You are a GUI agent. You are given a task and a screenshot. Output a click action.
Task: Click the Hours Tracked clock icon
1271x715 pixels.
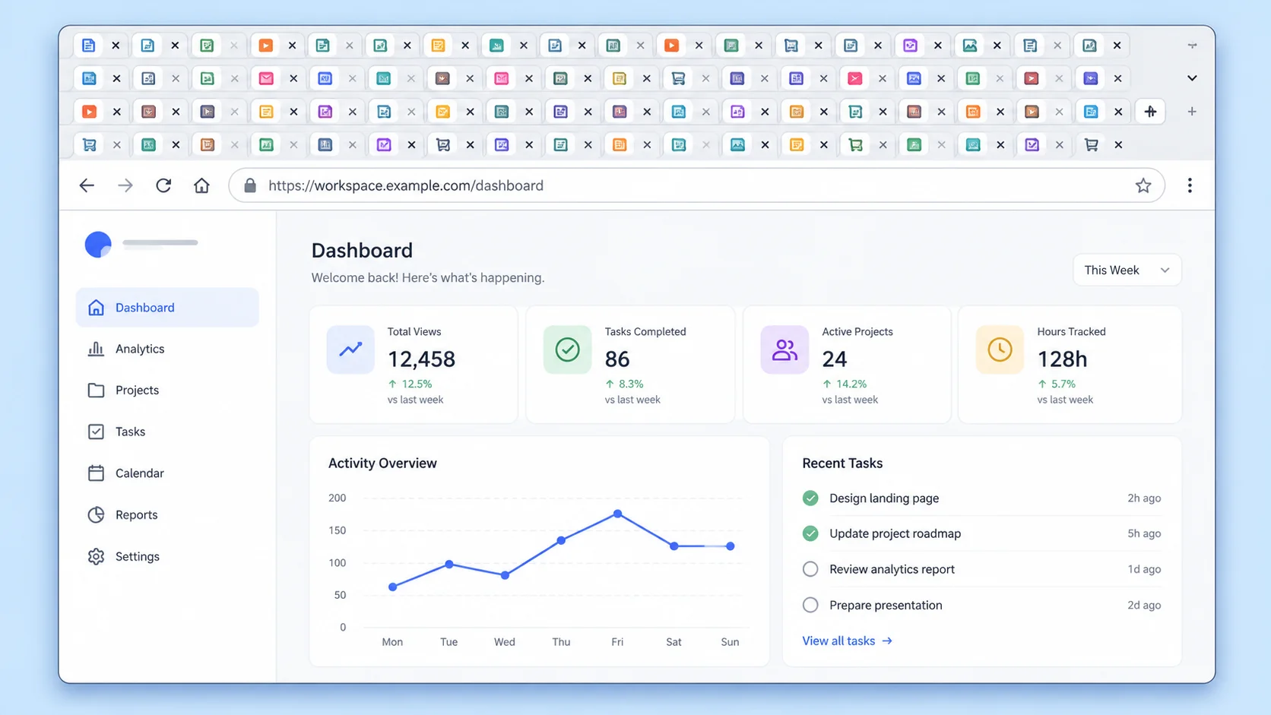pyautogui.click(x=1000, y=350)
